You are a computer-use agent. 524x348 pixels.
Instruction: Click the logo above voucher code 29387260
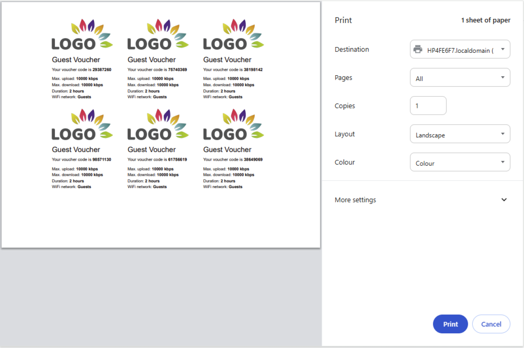[x=82, y=35]
